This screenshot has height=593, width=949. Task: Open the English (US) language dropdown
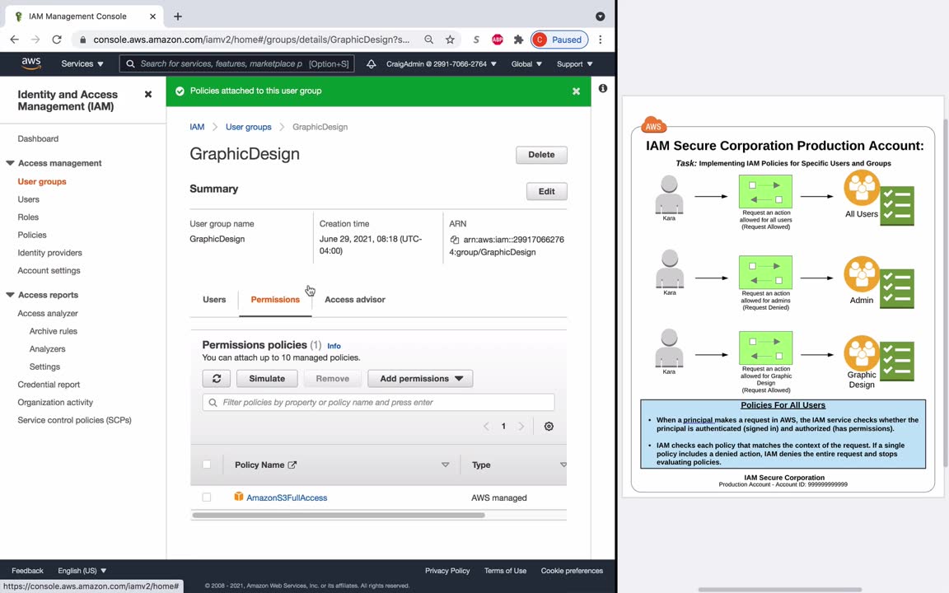[82, 571]
